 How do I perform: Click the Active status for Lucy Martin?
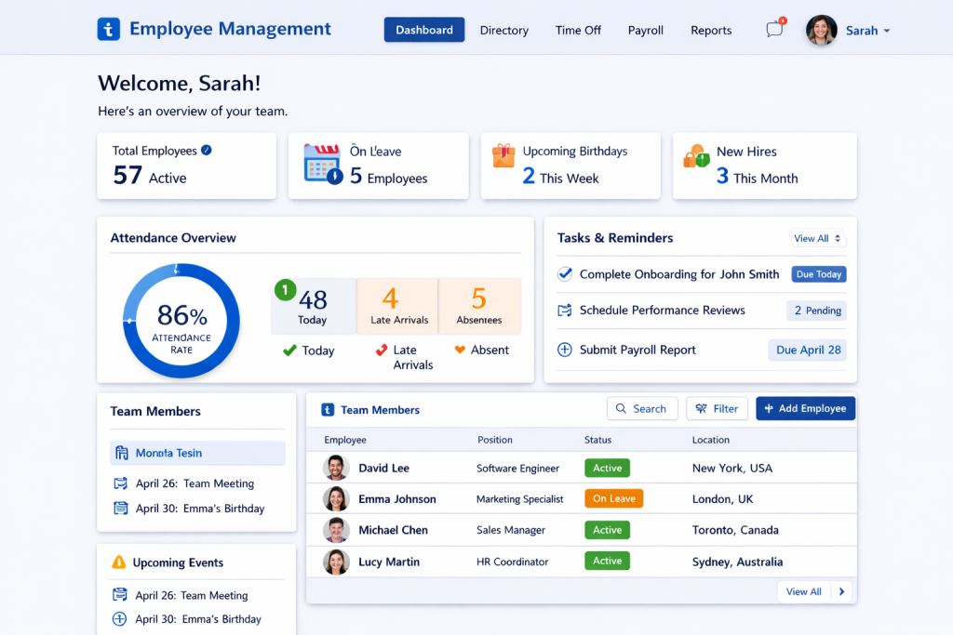tap(607, 561)
